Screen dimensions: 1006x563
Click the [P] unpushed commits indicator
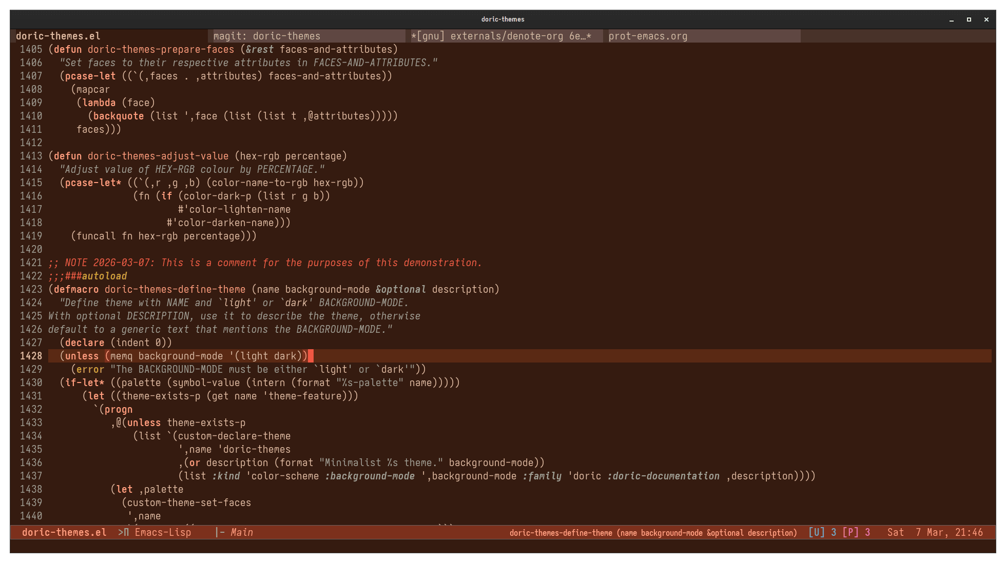(x=850, y=532)
